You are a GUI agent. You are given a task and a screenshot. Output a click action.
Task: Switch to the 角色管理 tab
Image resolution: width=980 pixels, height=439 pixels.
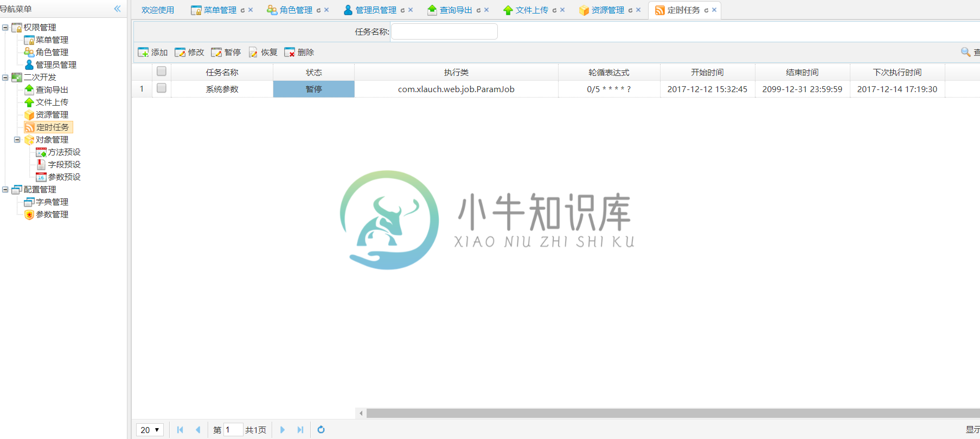296,10
